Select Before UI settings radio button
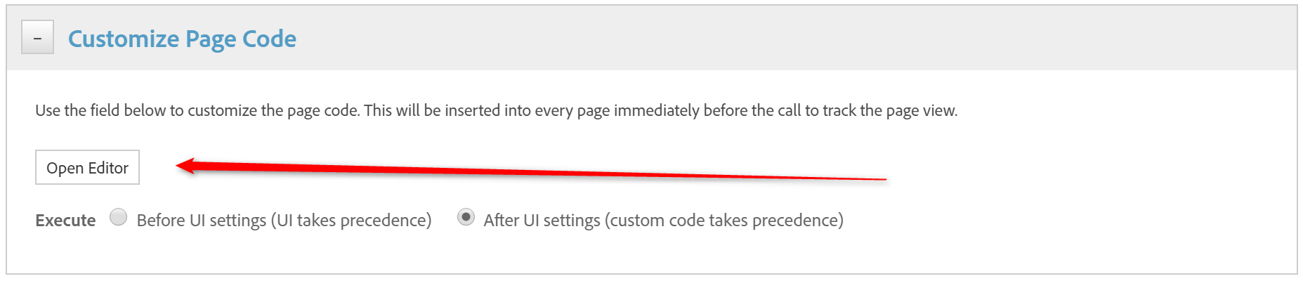This screenshot has height=281, width=1303. tap(119, 217)
